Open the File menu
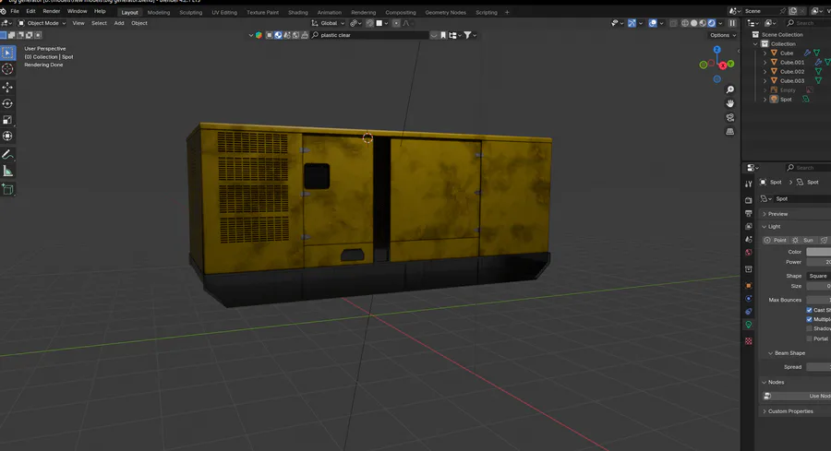The height and width of the screenshot is (451, 831). 15,11
